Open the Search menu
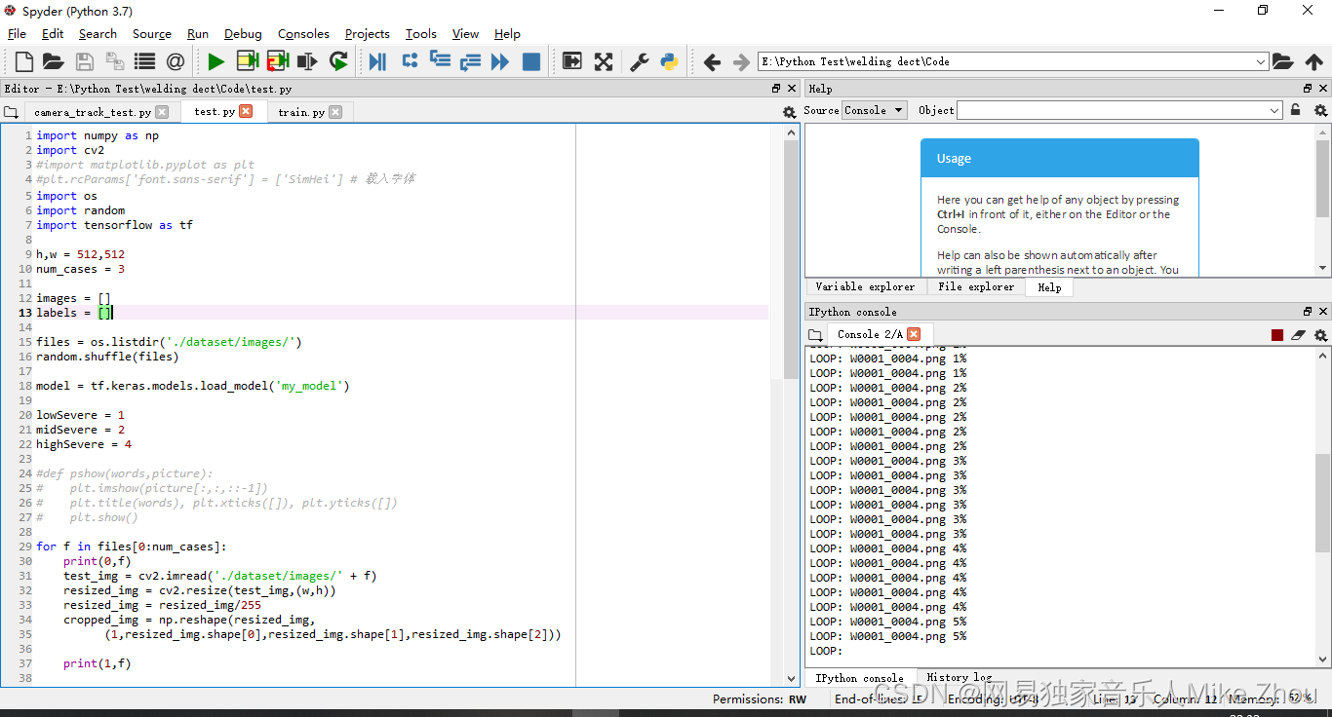Screen dimensions: 1332x717 [x=98, y=33]
